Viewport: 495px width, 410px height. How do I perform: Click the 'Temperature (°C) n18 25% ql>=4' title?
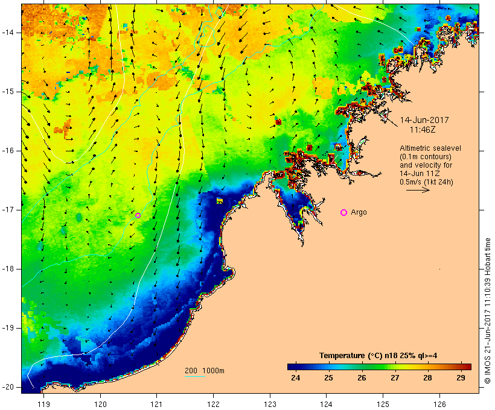pos(378,356)
